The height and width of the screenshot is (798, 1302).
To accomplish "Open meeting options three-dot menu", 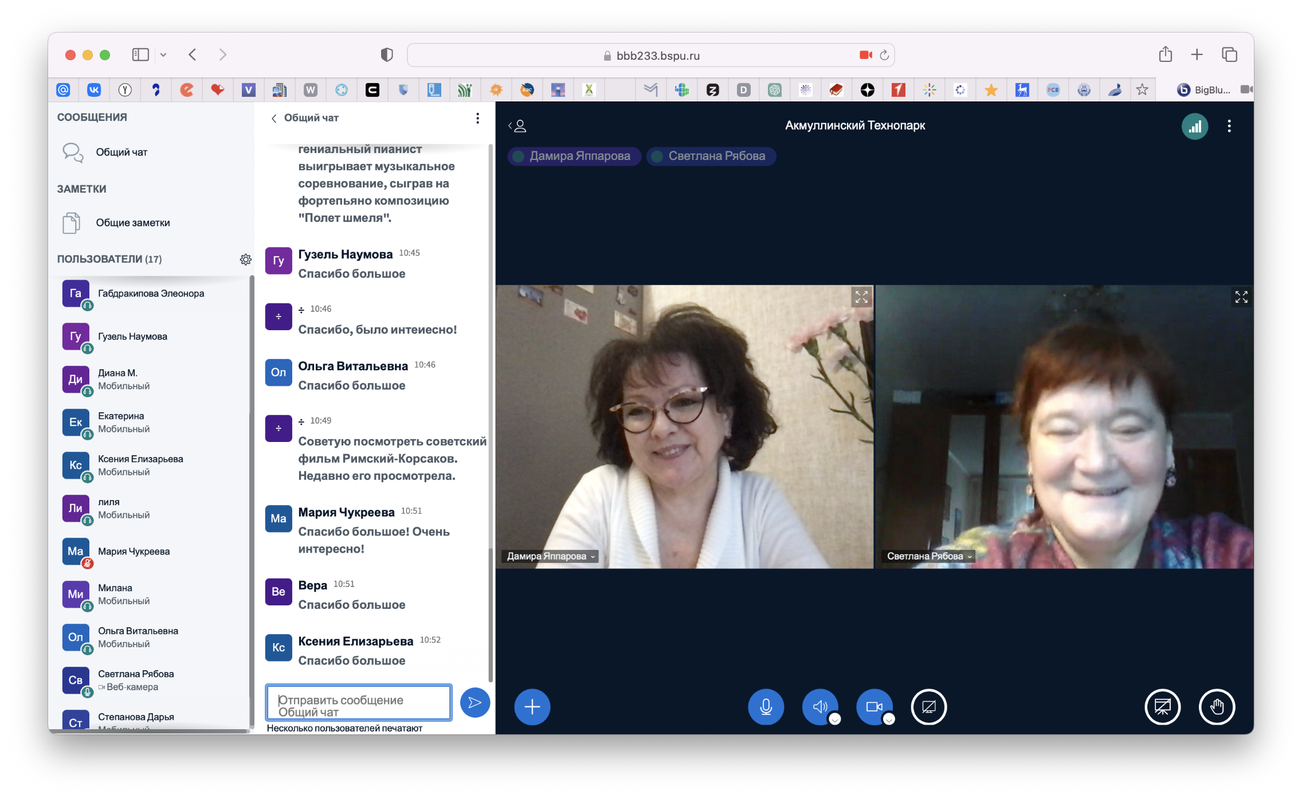I will 1229,126.
